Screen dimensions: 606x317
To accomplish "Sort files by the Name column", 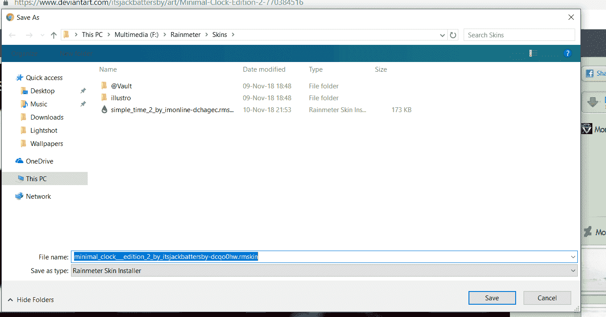I will coord(108,69).
